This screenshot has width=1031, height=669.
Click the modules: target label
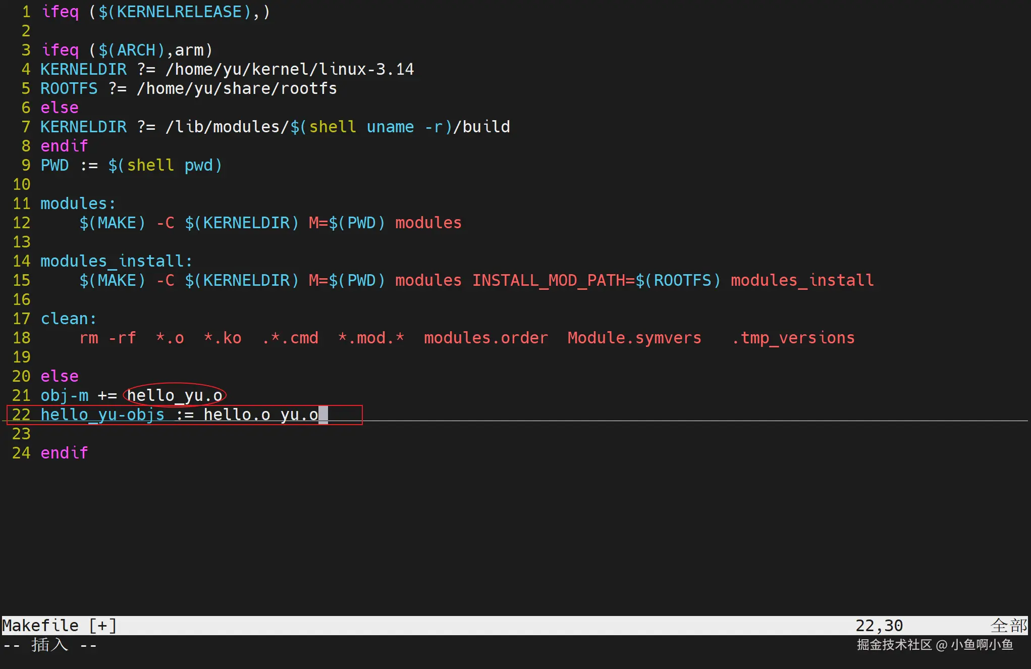tap(78, 203)
